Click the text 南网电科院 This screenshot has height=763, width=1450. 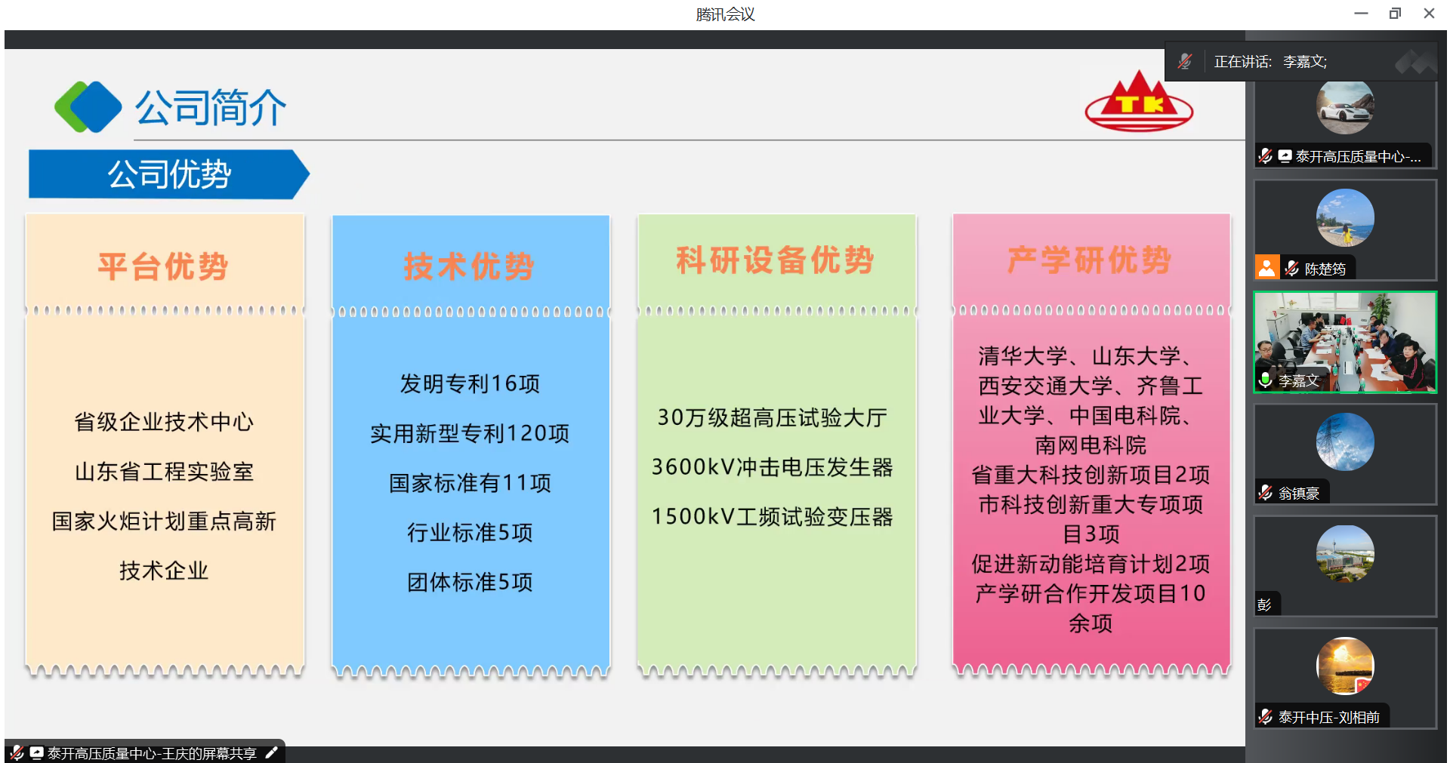point(1091,445)
